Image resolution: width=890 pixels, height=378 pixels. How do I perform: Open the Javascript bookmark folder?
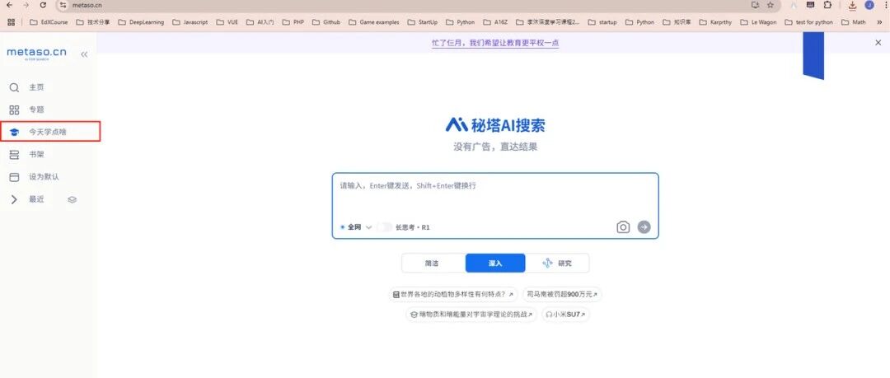coord(190,22)
